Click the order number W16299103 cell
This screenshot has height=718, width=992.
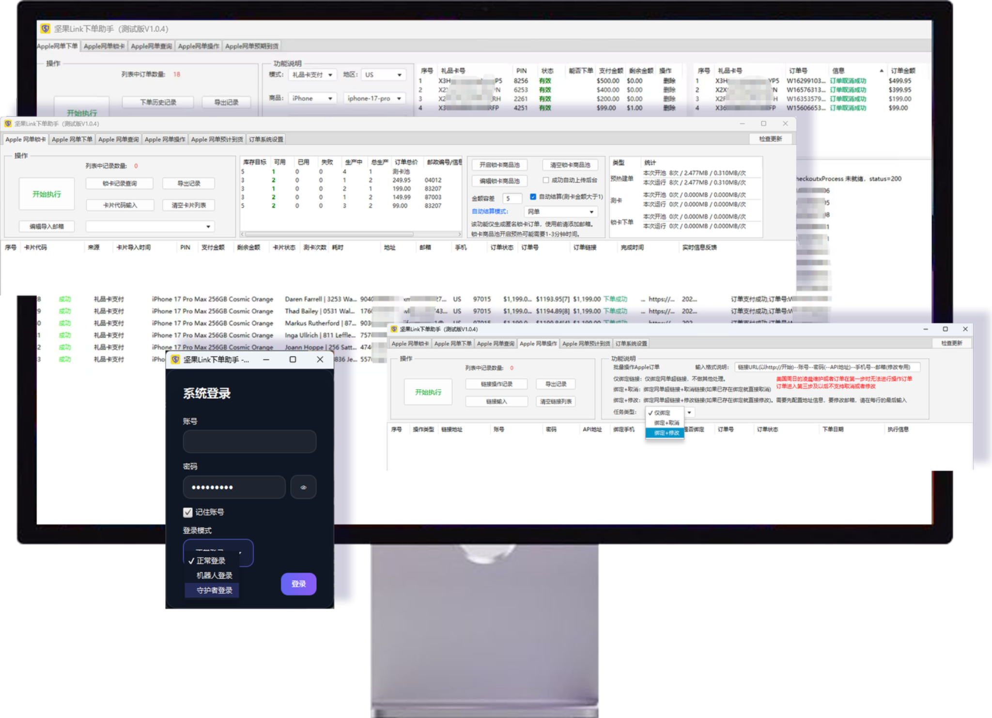pos(806,81)
